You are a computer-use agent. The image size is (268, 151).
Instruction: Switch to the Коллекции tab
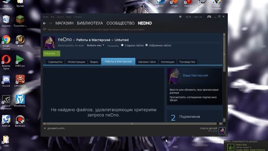pos(167,62)
